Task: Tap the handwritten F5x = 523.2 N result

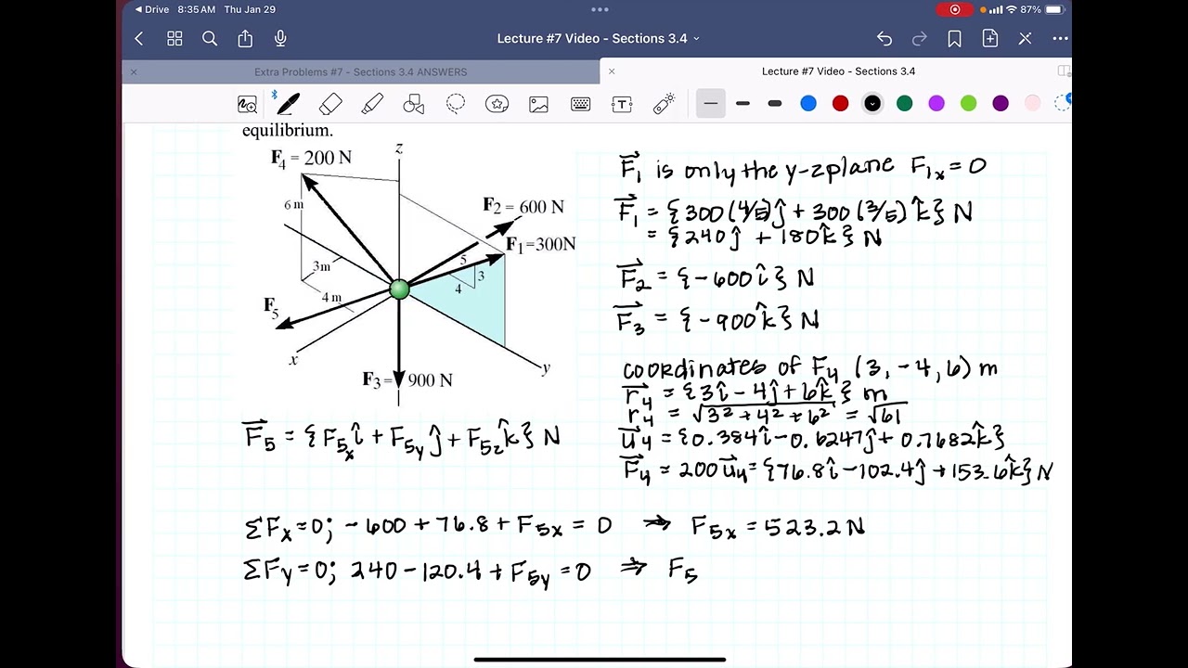Action: (x=778, y=528)
